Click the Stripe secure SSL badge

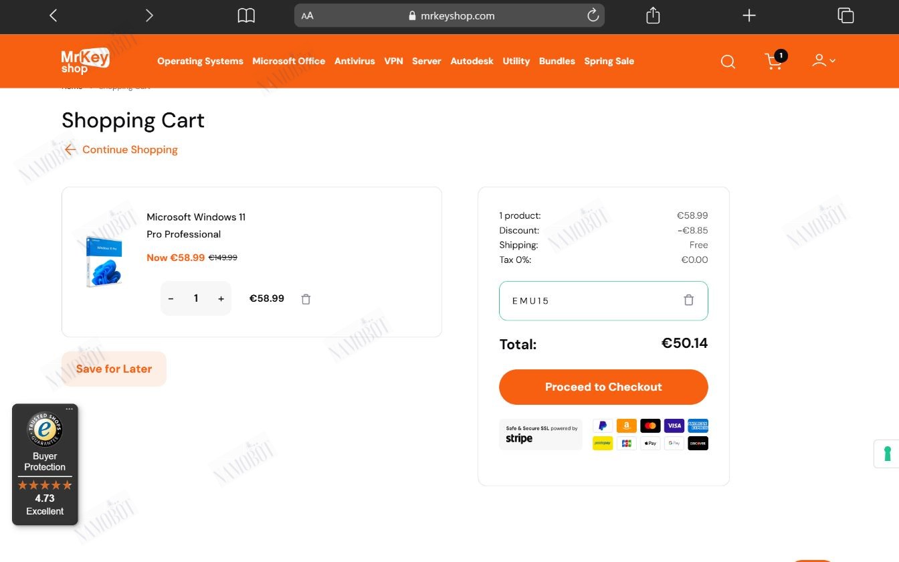tap(540, 434)
